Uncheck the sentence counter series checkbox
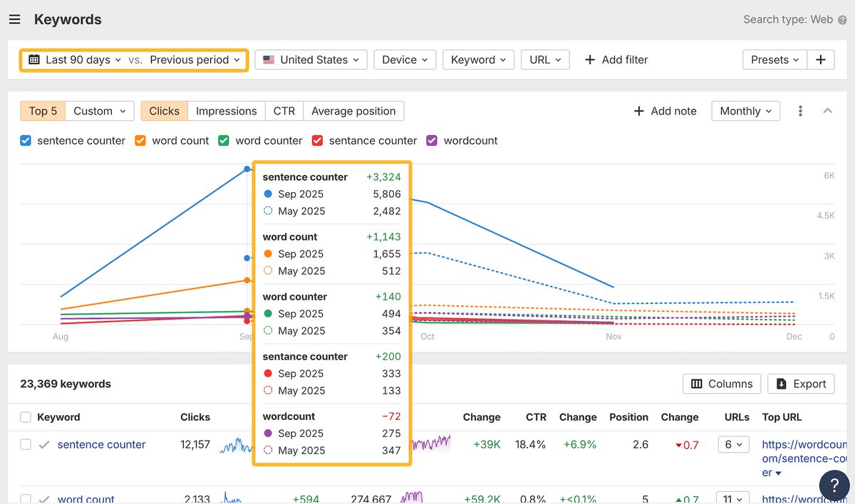The width and height of the screenshot is (855, 504). 26,140
